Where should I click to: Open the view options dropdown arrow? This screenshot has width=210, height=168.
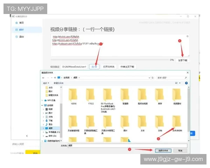click(180, 83)
